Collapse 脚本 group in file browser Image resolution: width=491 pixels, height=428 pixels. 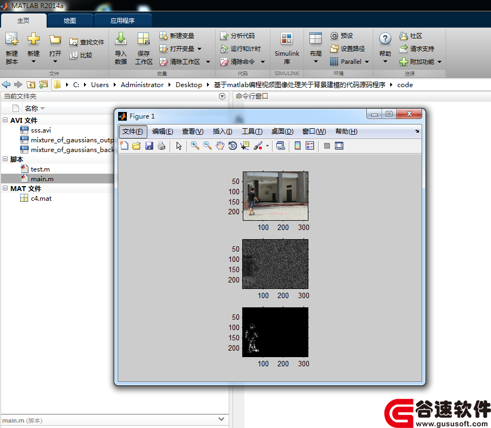pos(5,159)
